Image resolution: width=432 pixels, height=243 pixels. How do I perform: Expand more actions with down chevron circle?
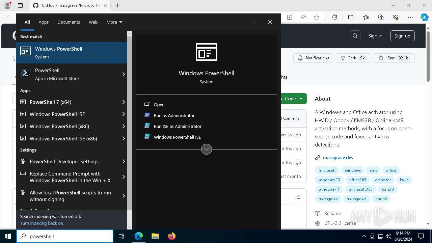point(207,149)
